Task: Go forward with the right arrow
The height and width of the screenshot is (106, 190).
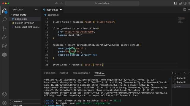Action: [x=61, y=3]
